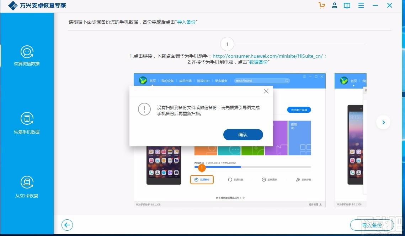Screen dimensions: 405x236
Task: Click the 数据备份 link in step 2 text
Action: click(x=258, y=62)
